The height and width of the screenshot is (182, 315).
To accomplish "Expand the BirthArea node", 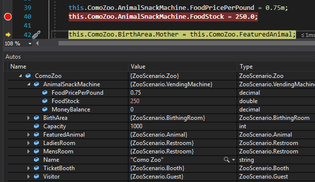I will [x=29, y=118].
